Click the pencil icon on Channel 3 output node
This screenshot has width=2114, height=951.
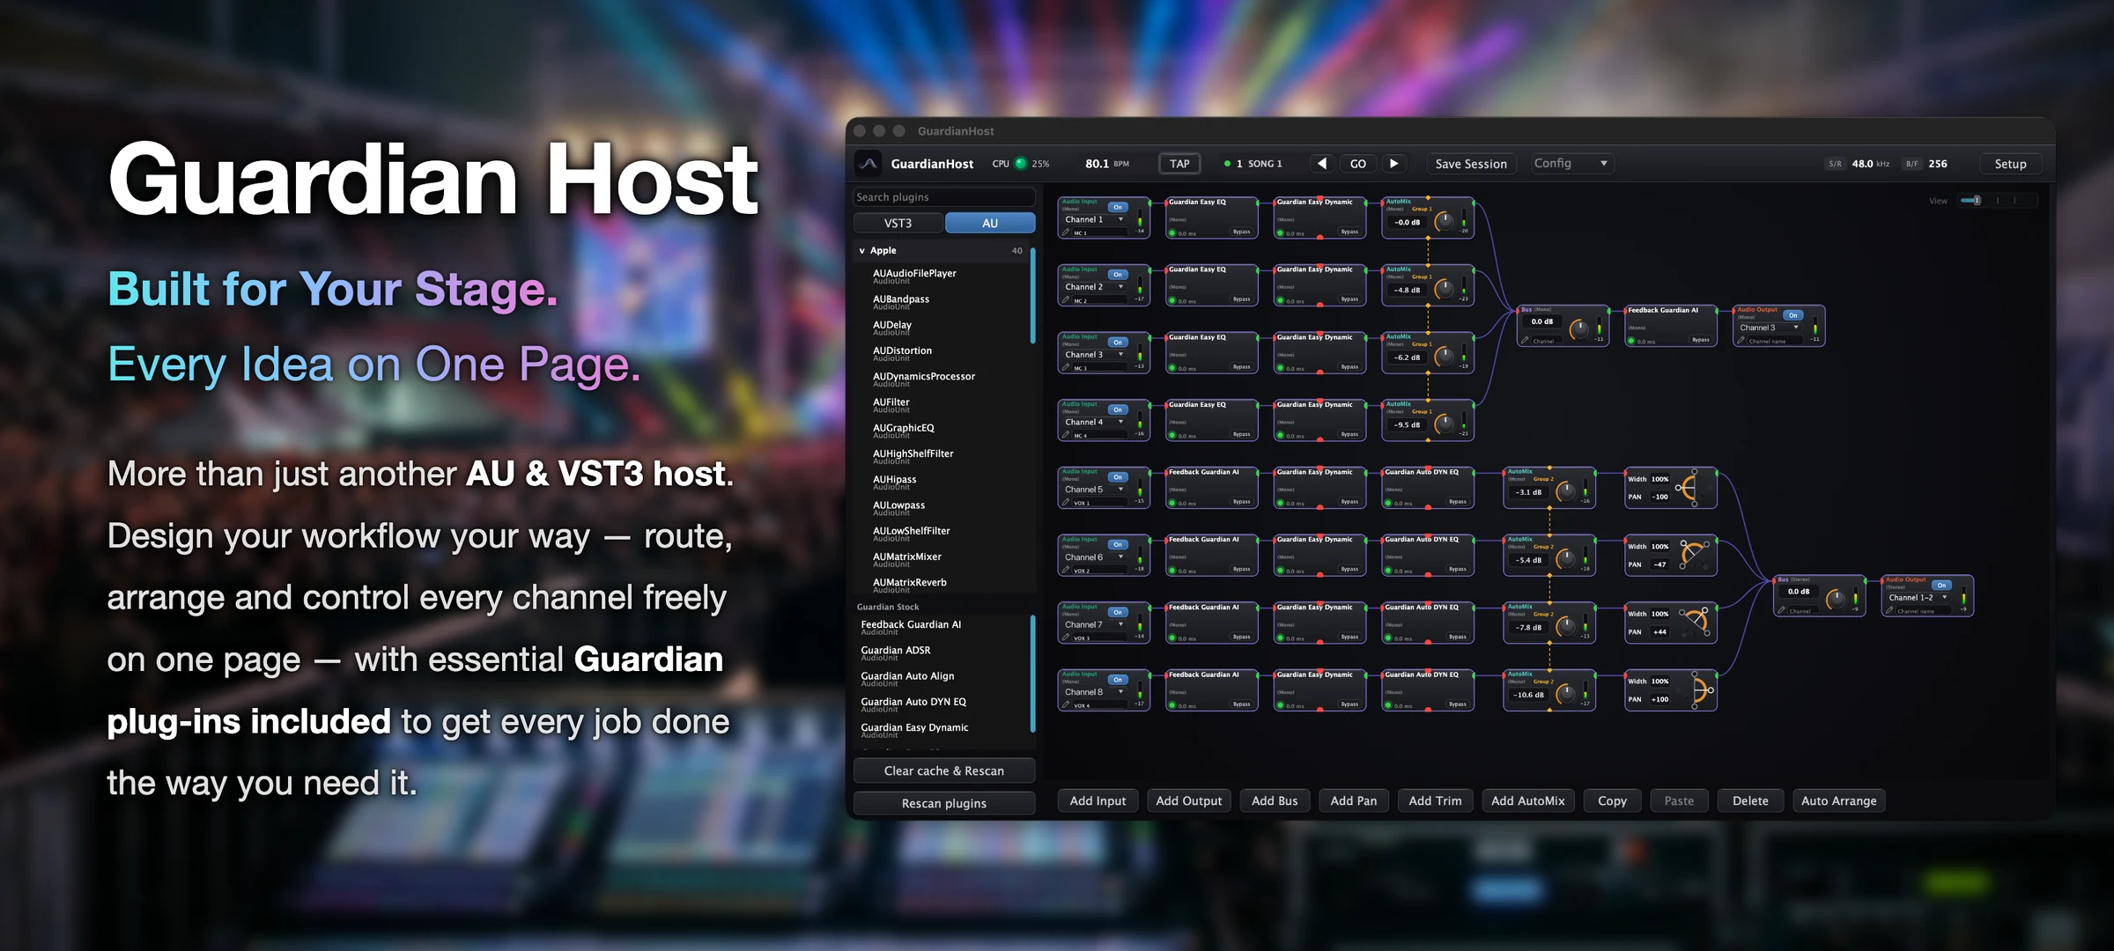(x=1741, y=341)
